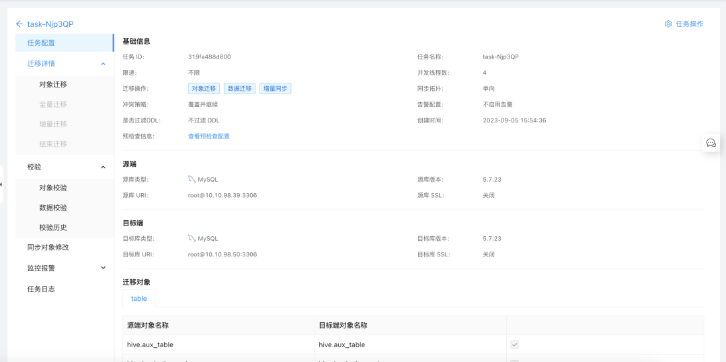The width and height of the screenshot is (726, 362).
Task: Click the 增量同步 tag
Action: [275, 89]
